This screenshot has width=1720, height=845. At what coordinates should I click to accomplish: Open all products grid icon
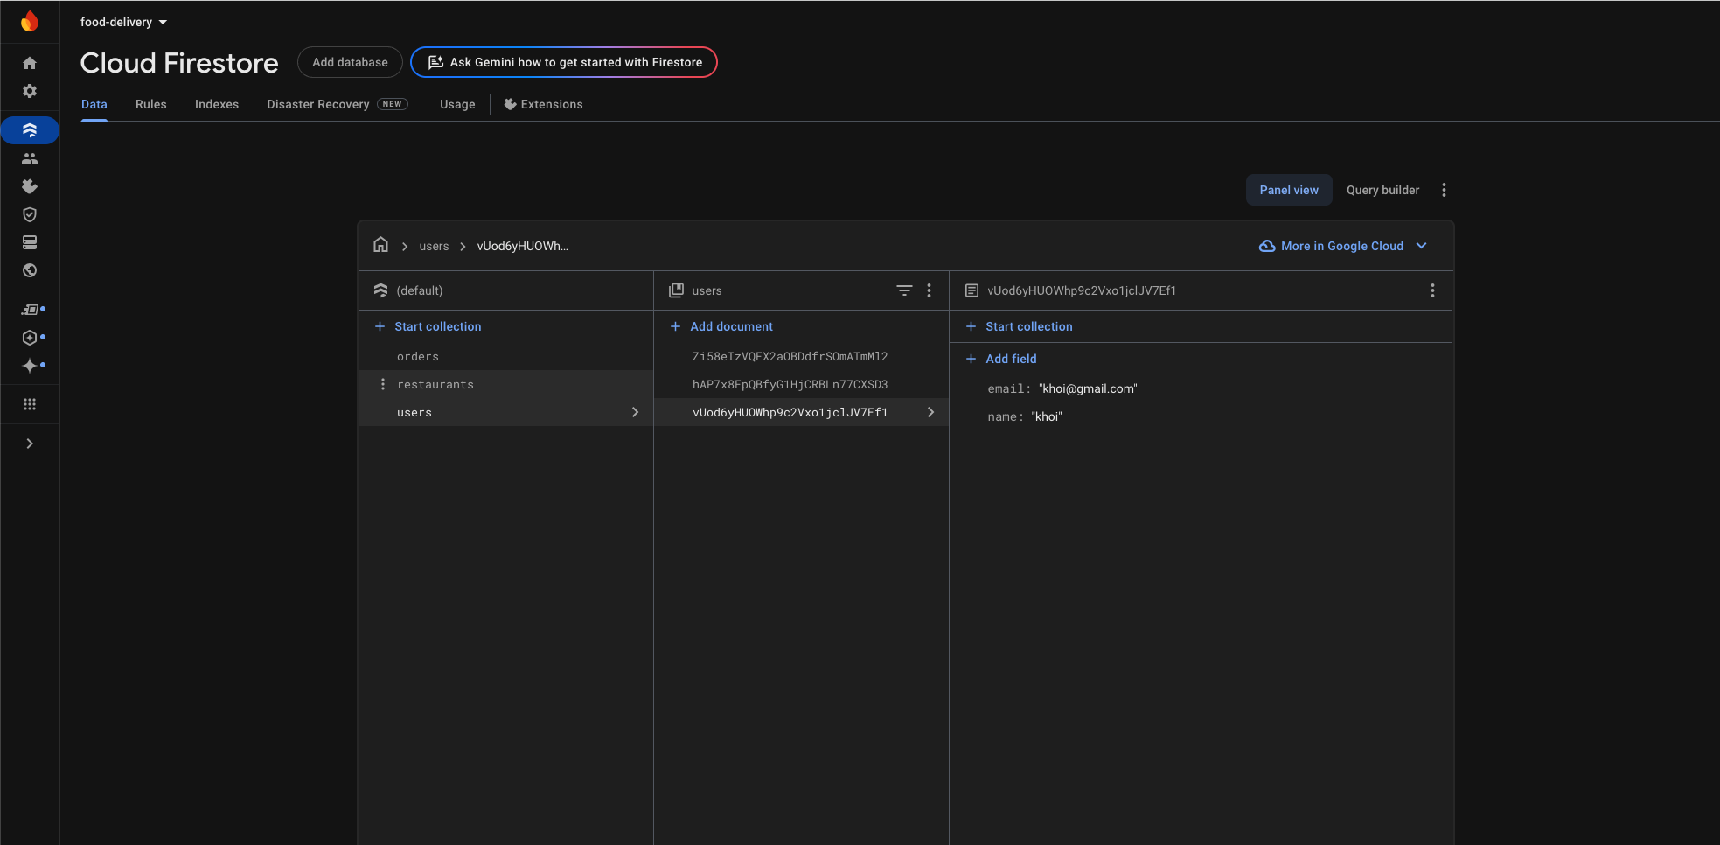[x=30, y=404]
